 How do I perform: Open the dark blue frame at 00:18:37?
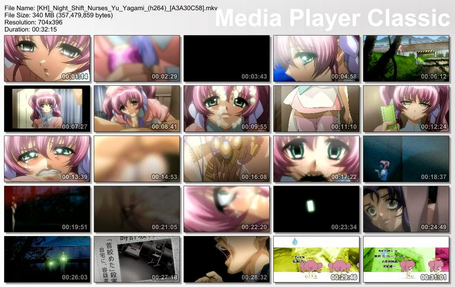(406, 159)
